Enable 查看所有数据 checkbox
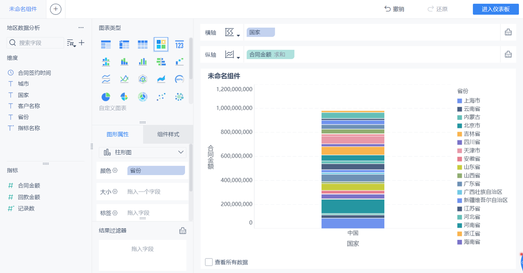Image resolution: width=523 pixels, height=273 pixels. pyautogui.click(x=209, y=262)
